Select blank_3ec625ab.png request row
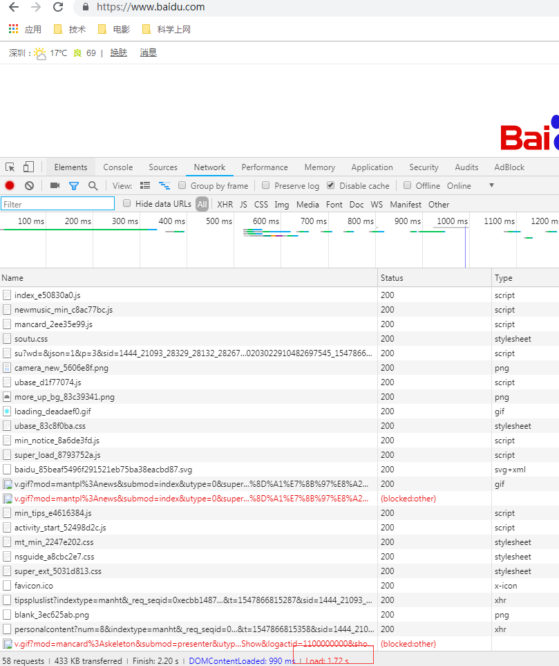 pyautogui.click(x=279, y=615)
